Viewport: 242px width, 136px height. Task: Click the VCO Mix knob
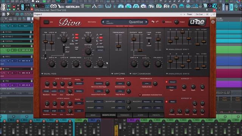tap(100, 64)
